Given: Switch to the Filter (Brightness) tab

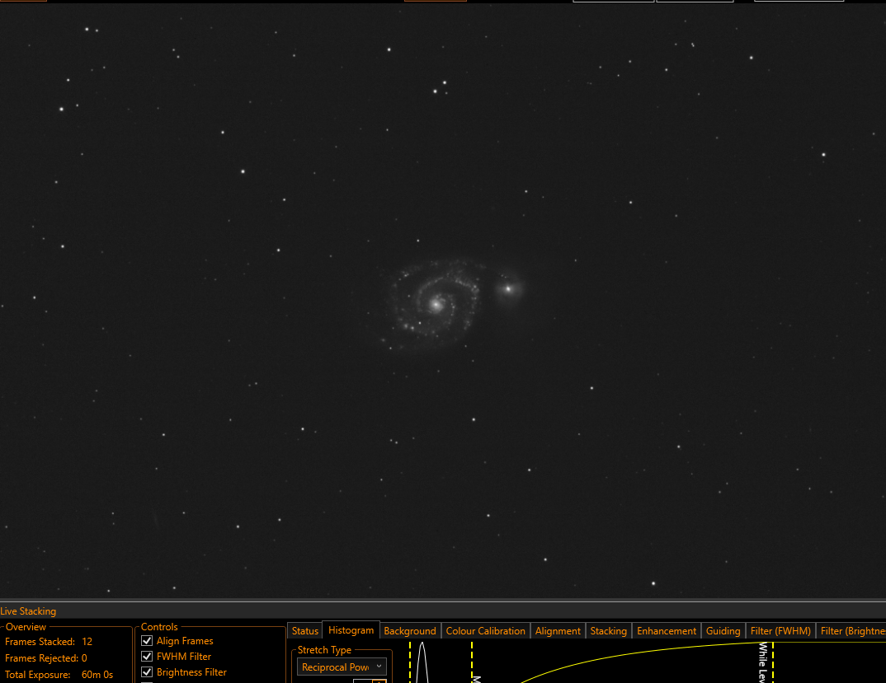Looking at the screenshot, I should 852,630.
